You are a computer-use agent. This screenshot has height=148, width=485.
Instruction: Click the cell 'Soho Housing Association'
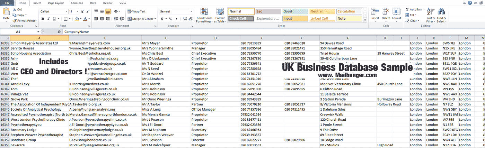[x=39, y=53]
